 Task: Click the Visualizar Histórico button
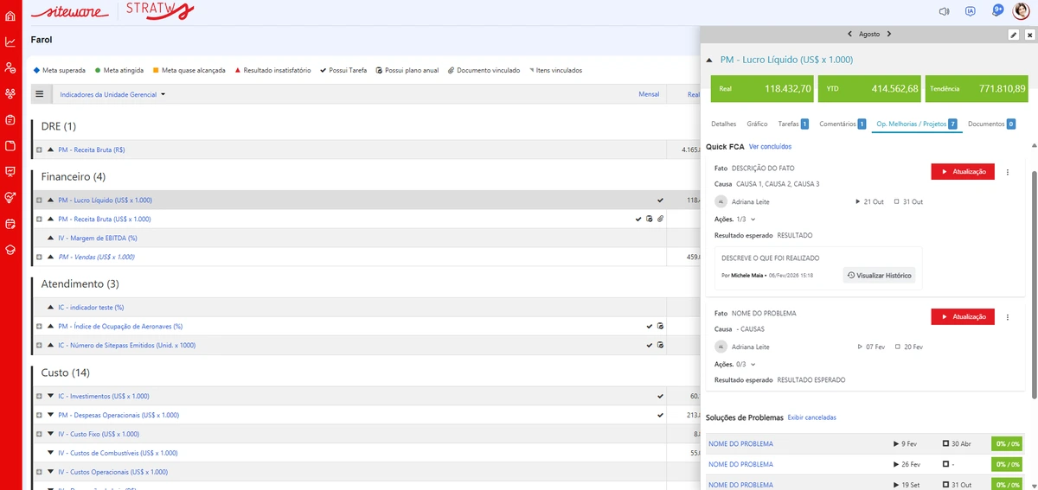pyautogui.click(x=879, y=275)
